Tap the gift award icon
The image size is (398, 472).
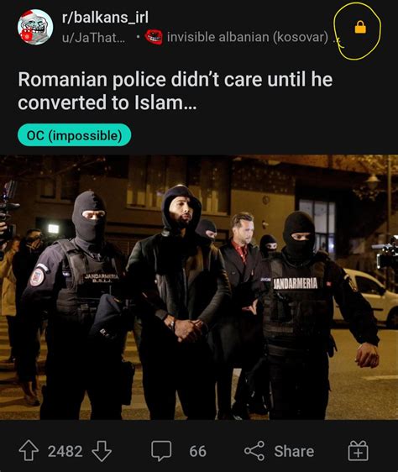(359, 451)
